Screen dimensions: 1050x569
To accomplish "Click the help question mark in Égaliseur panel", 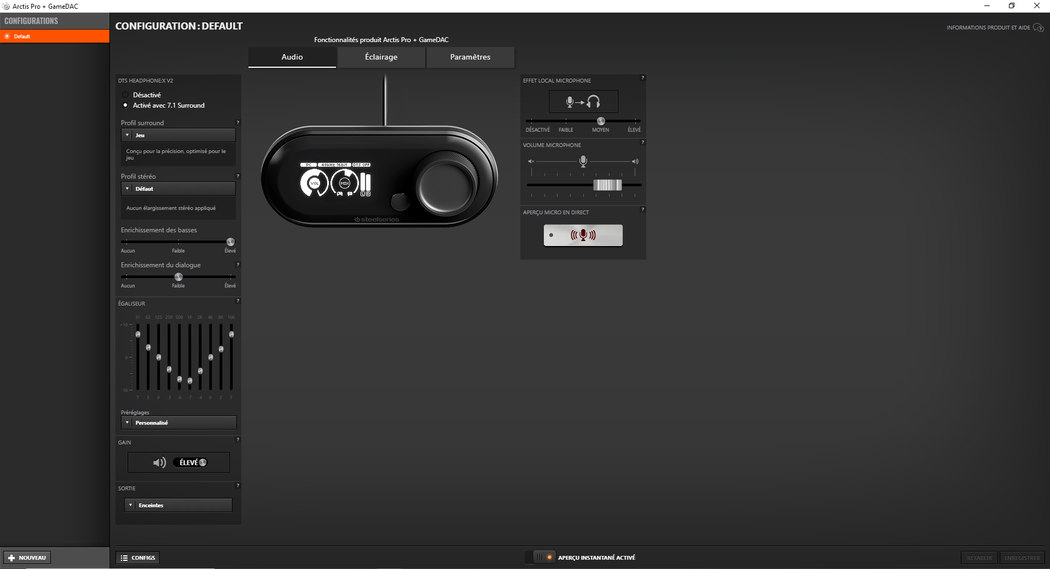I will pyautogui.click(x=237, y=301).
